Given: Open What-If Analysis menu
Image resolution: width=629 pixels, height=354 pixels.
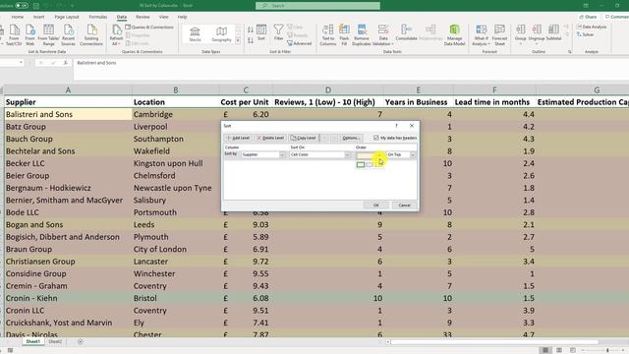Looking at the screenshot, I should point(481,34).
